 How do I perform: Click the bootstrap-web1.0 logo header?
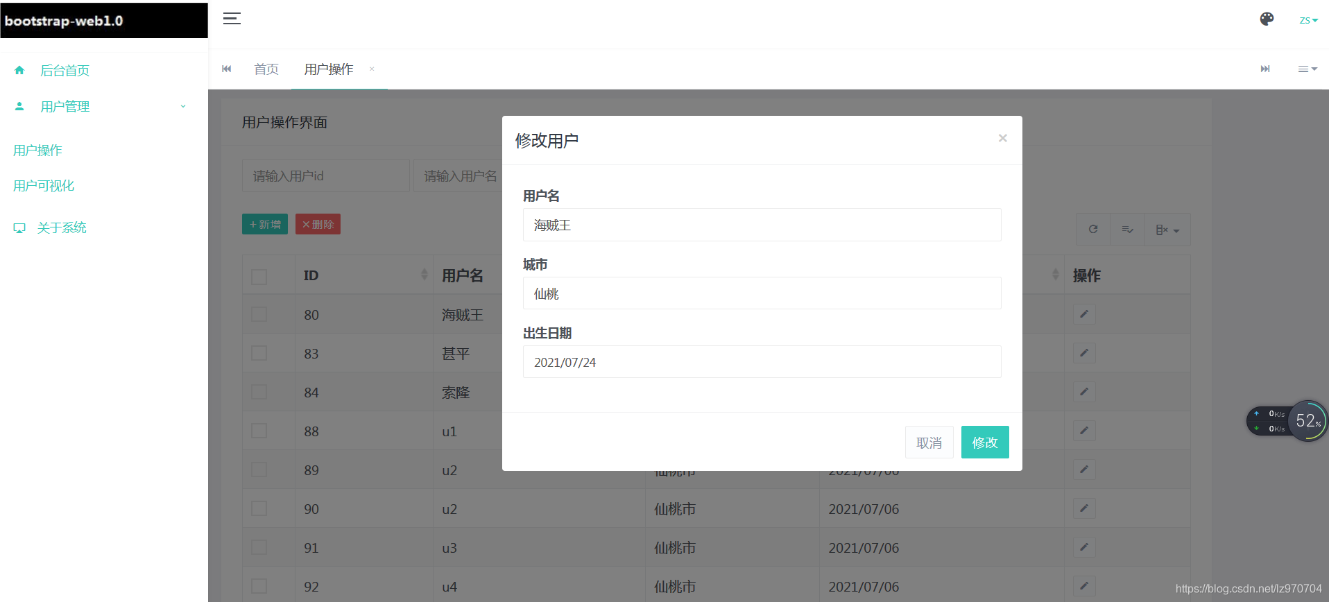[x=104, y=20]
